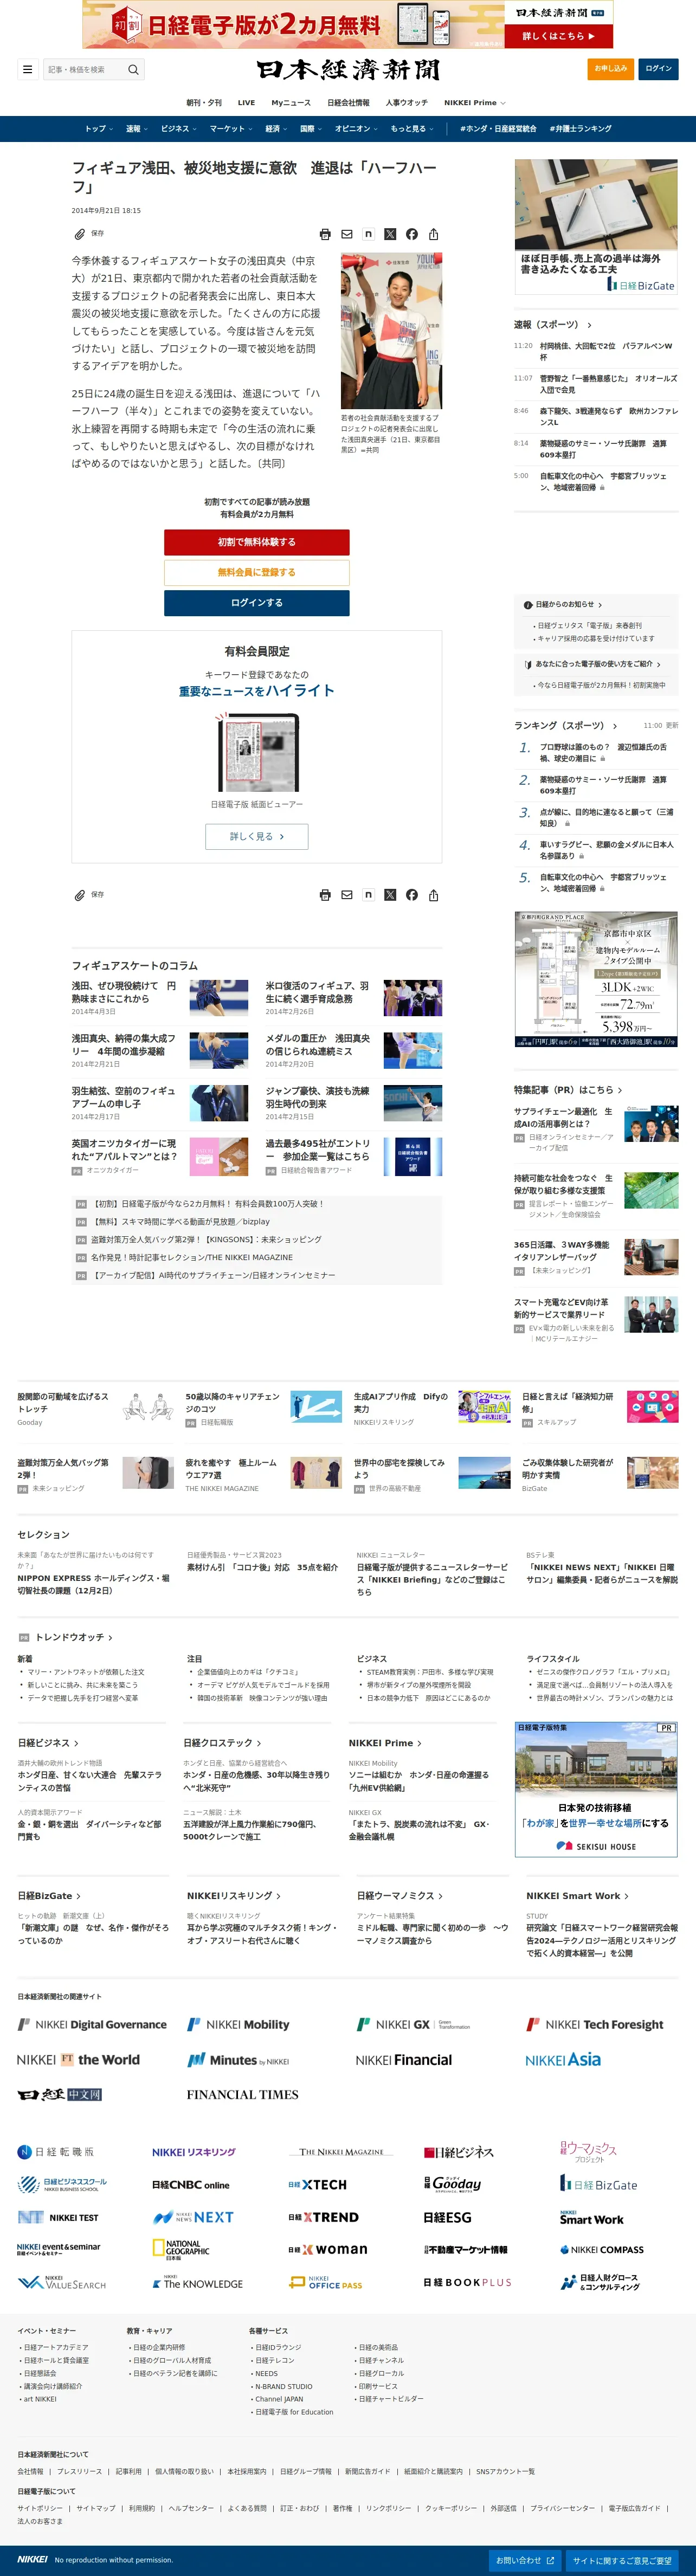Open the #ホンダ・日産経営統合 topic tag
Viewport: 696px width, 2576px height.
498,129
